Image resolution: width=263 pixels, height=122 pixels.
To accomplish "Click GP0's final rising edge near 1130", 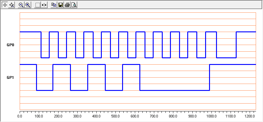I will coord(236,45).
